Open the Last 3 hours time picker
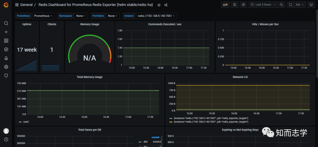 click(263, 5)
